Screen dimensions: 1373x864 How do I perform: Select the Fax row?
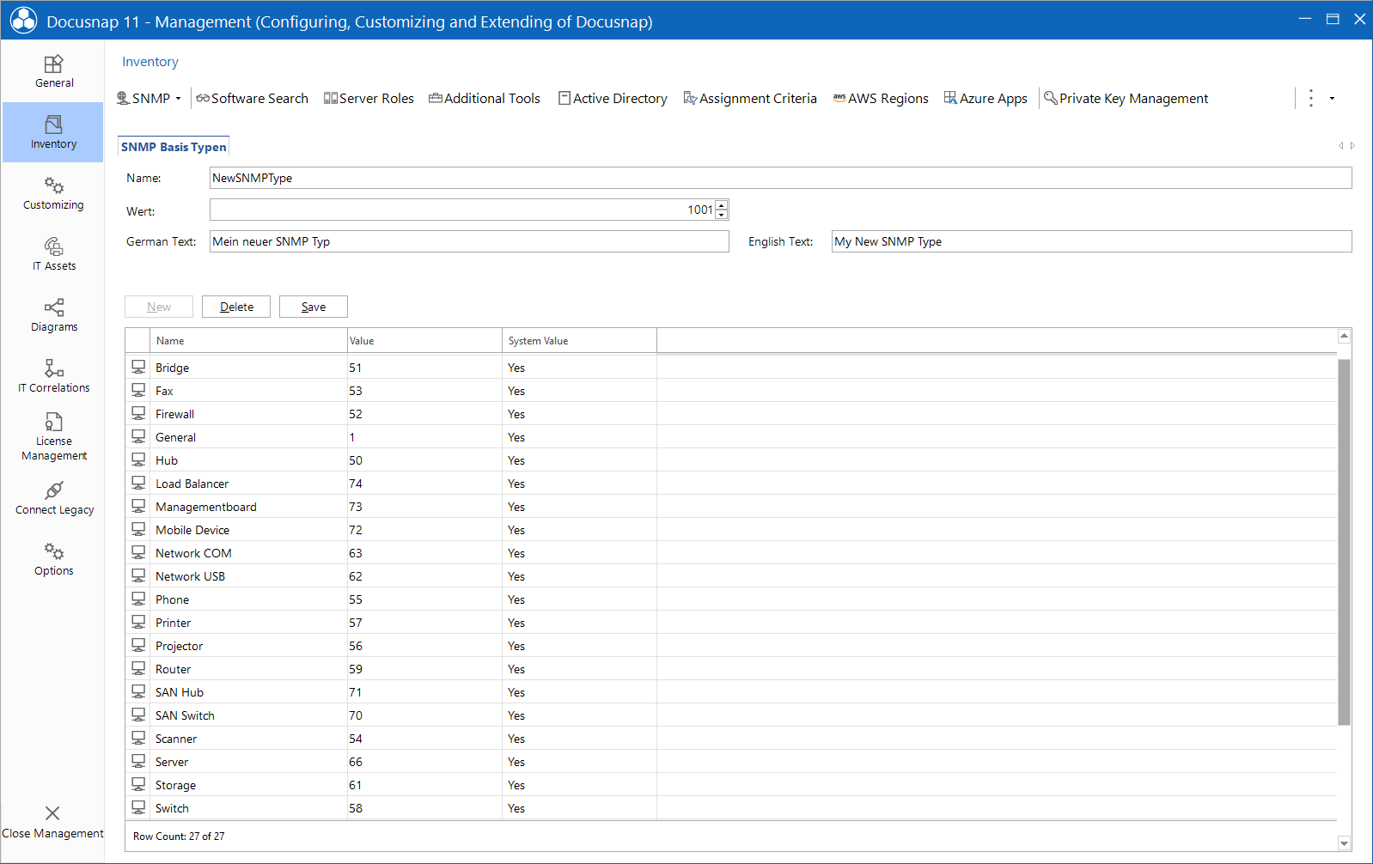731,391
